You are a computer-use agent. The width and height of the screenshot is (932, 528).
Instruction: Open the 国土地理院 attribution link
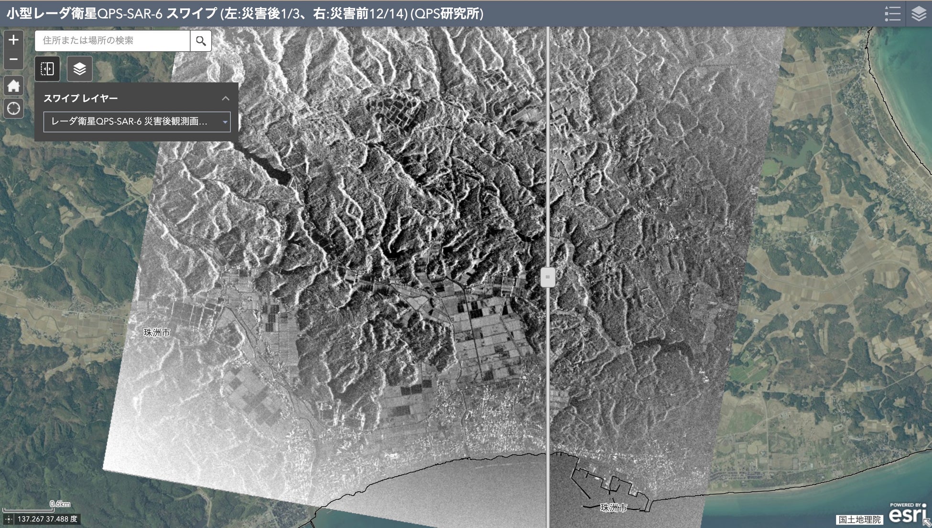pos(859,519)
